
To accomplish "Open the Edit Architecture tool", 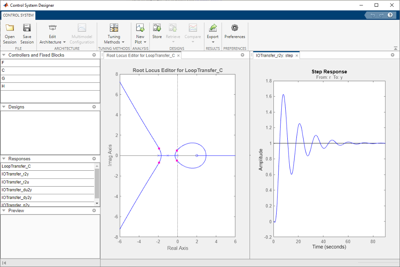I will pyautogui.click(x=52, y=34).
